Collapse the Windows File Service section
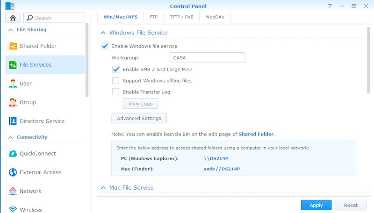 tap(103, 33)
